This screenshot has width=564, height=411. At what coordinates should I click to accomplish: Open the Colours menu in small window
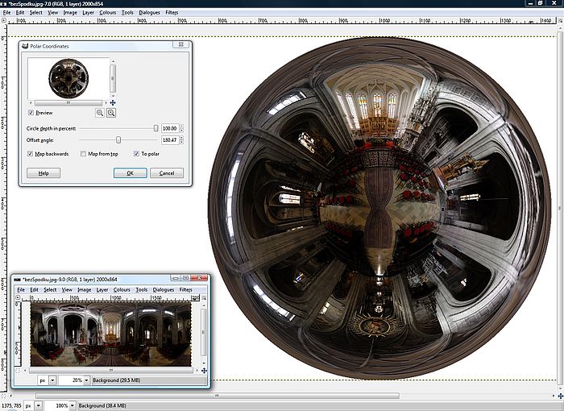click(122, 289)
